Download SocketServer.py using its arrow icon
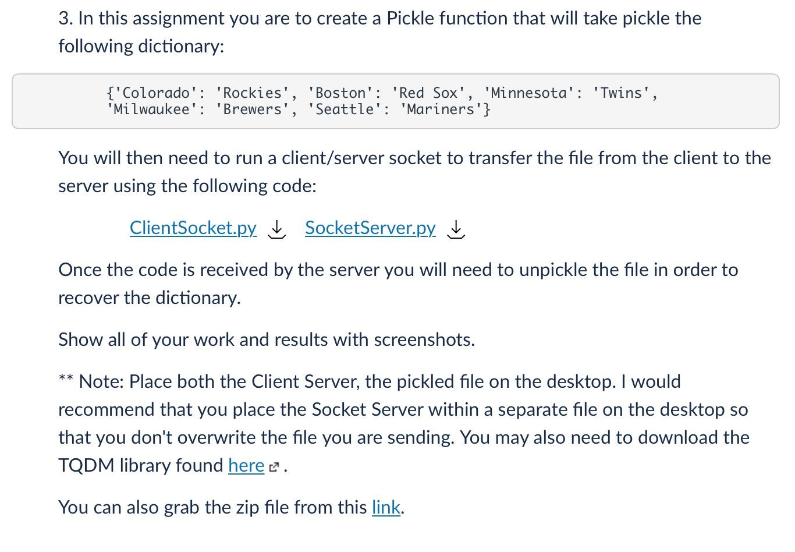 coord(456,229)
